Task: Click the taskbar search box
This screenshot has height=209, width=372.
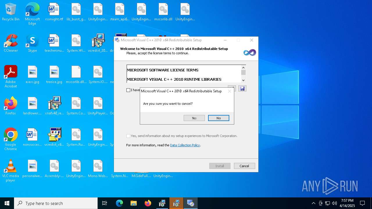Action: [56, 203]
